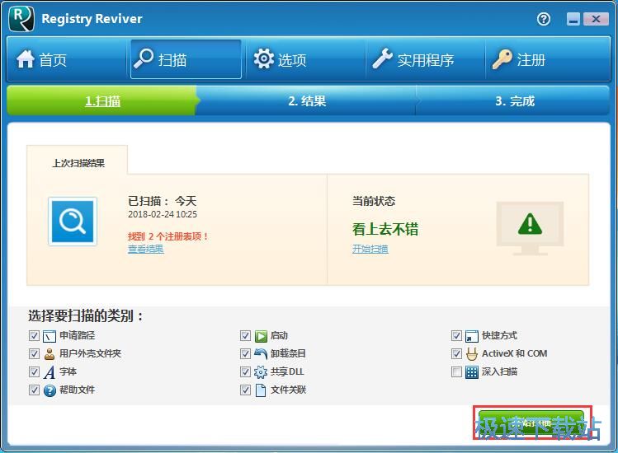618x453 pixels.
Task: Click the 文件关联 document icon
Action: [261, 390]
